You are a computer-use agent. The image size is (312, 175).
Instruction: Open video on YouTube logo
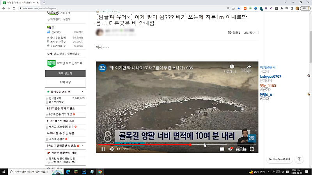[x=241, y=149]
